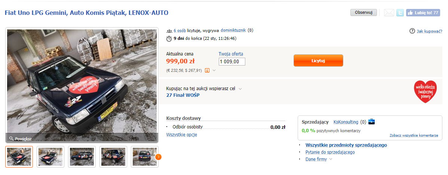Click the question mark help icon
Image resolution: width=448 pixels, height=175 pixels.
412,31
